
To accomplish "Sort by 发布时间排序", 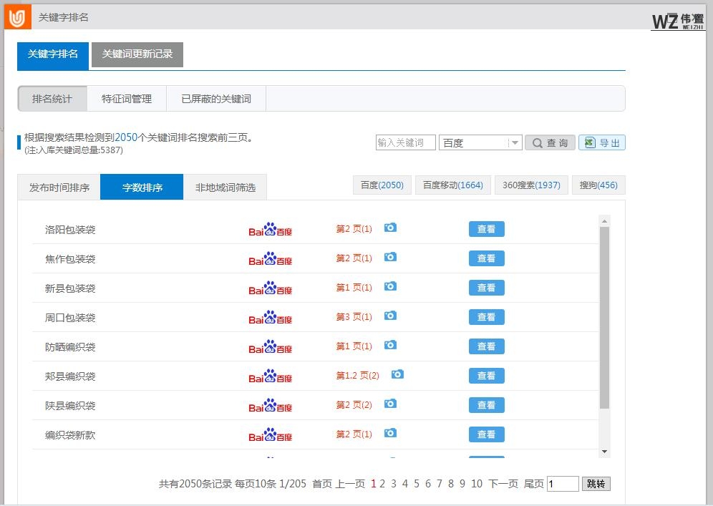I will pos(59,188).
